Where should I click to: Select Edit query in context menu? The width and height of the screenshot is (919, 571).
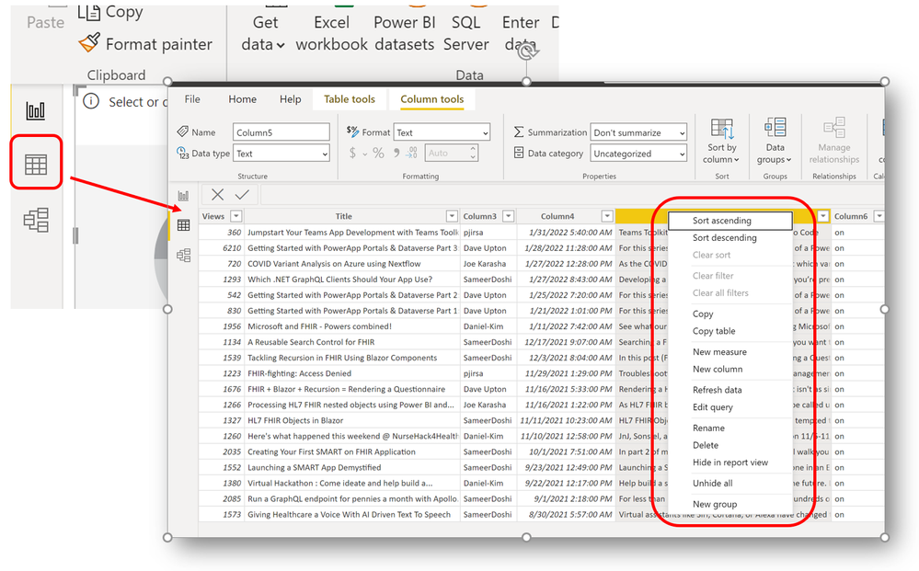730,407
